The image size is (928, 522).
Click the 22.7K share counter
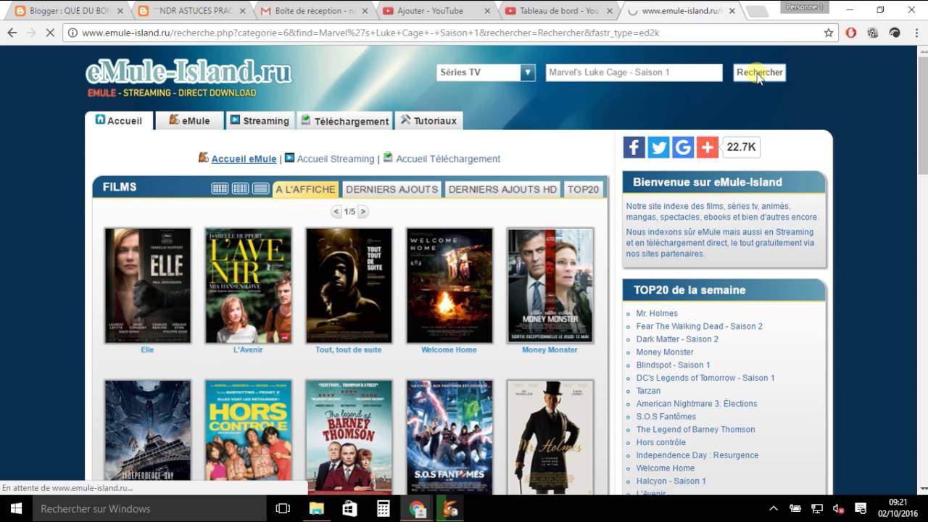(x=741, y=147)
